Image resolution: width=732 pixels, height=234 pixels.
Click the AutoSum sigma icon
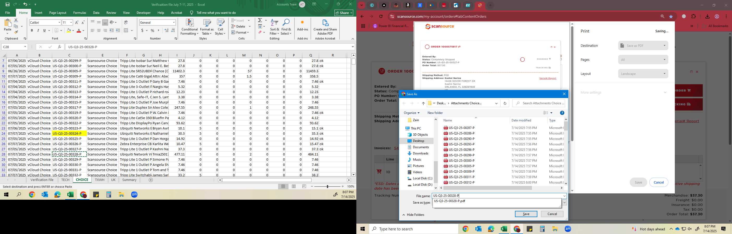(x=260, y=20)
